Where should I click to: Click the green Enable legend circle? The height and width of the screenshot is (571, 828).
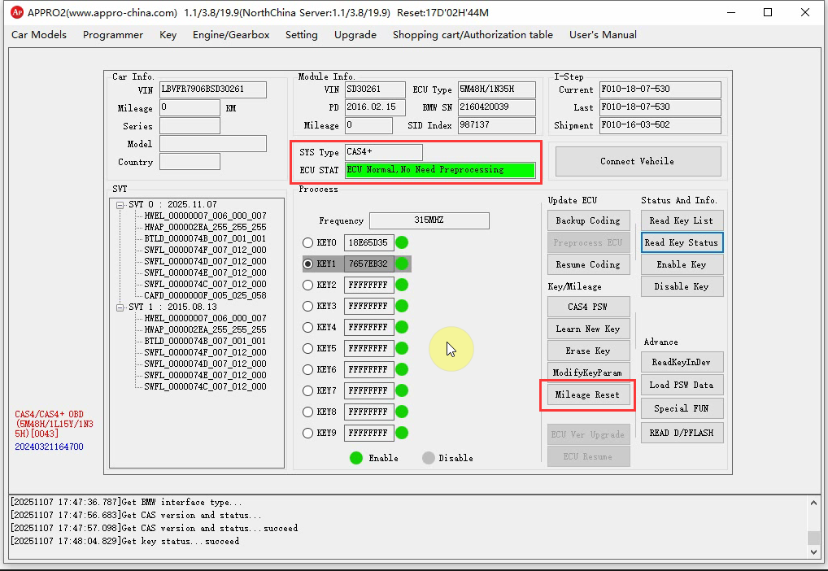tap(356, 457)
